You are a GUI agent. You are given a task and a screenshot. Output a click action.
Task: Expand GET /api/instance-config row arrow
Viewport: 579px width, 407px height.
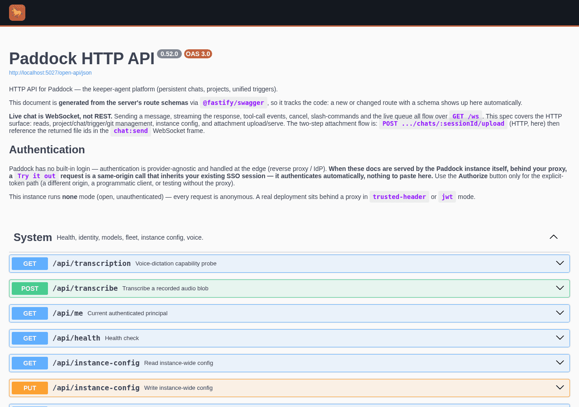(x=560, y=363)
